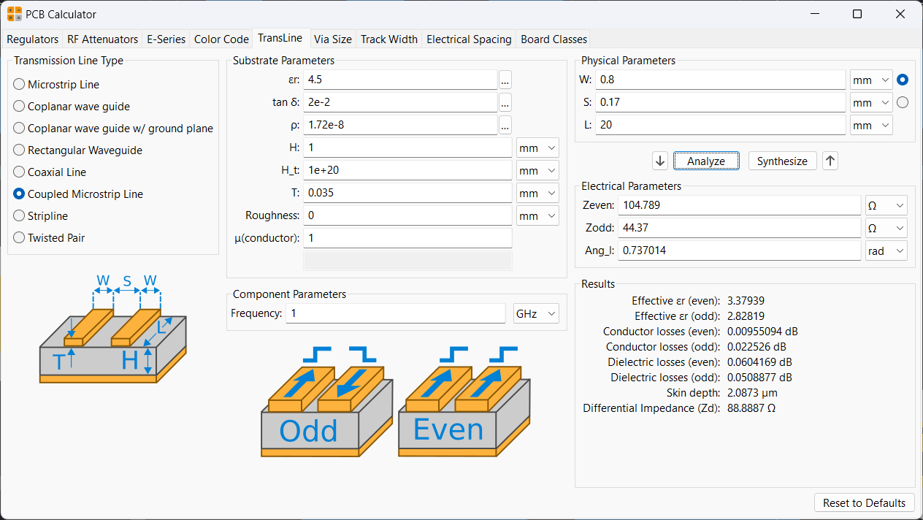Click the down arrow beside Analyze

point(660,161)
